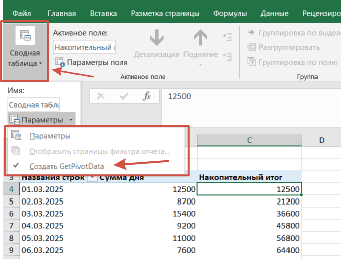Open the Файл tab
Image resolution: width=341 pixels, height=259 pixels.
tap(21, 13)
